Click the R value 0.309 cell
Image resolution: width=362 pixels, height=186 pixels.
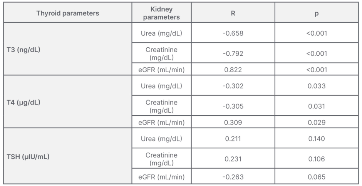(x=233, y=123)
